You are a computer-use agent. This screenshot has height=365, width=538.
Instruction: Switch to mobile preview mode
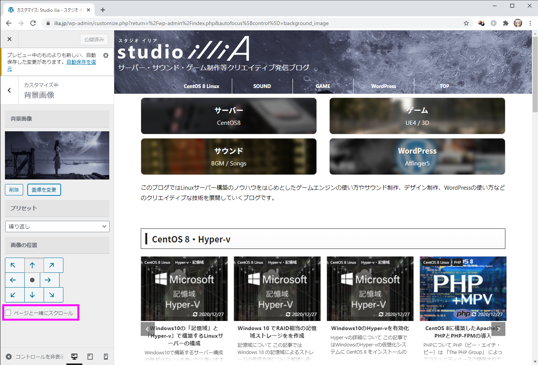[106, 357]
